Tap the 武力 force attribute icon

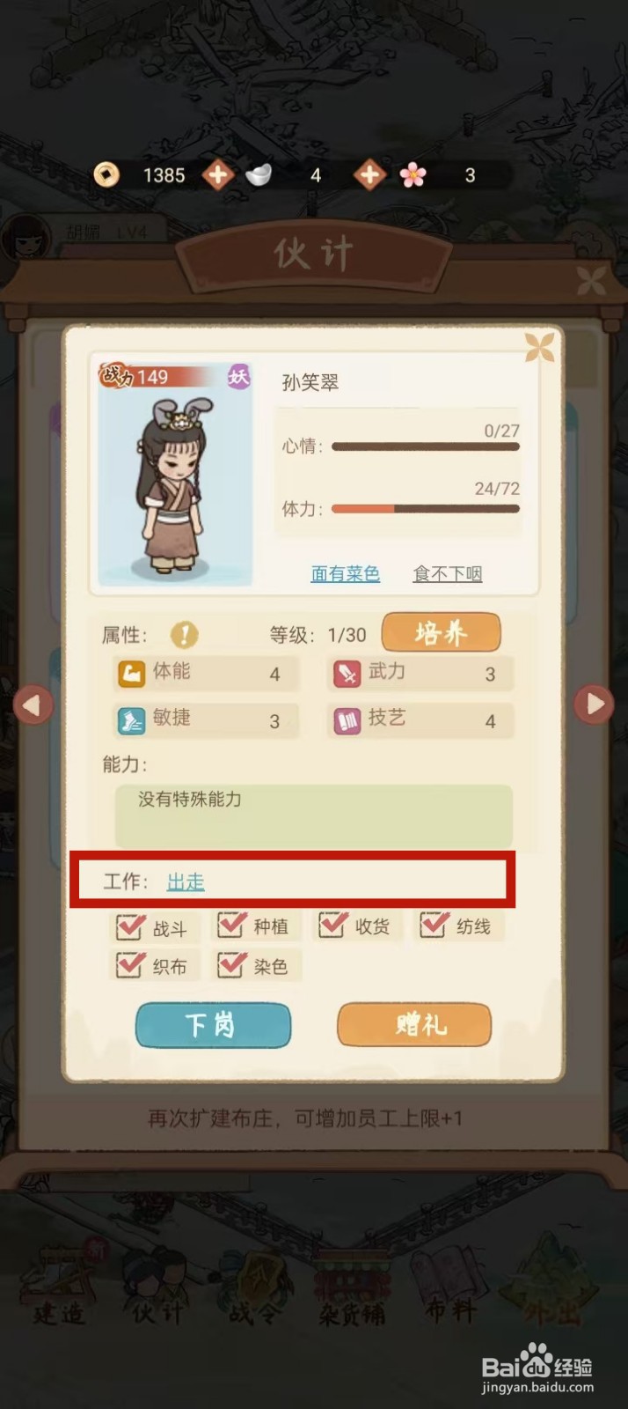pyautogui.click(x=347, y=674)
